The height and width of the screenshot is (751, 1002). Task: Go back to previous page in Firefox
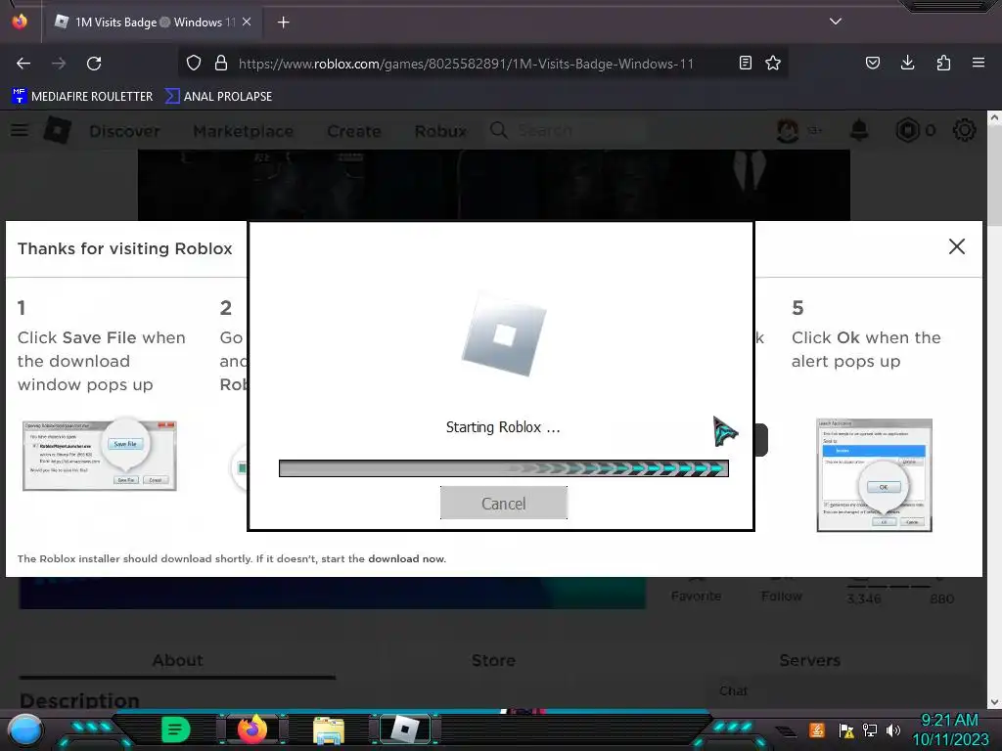[x=23, y=64]
